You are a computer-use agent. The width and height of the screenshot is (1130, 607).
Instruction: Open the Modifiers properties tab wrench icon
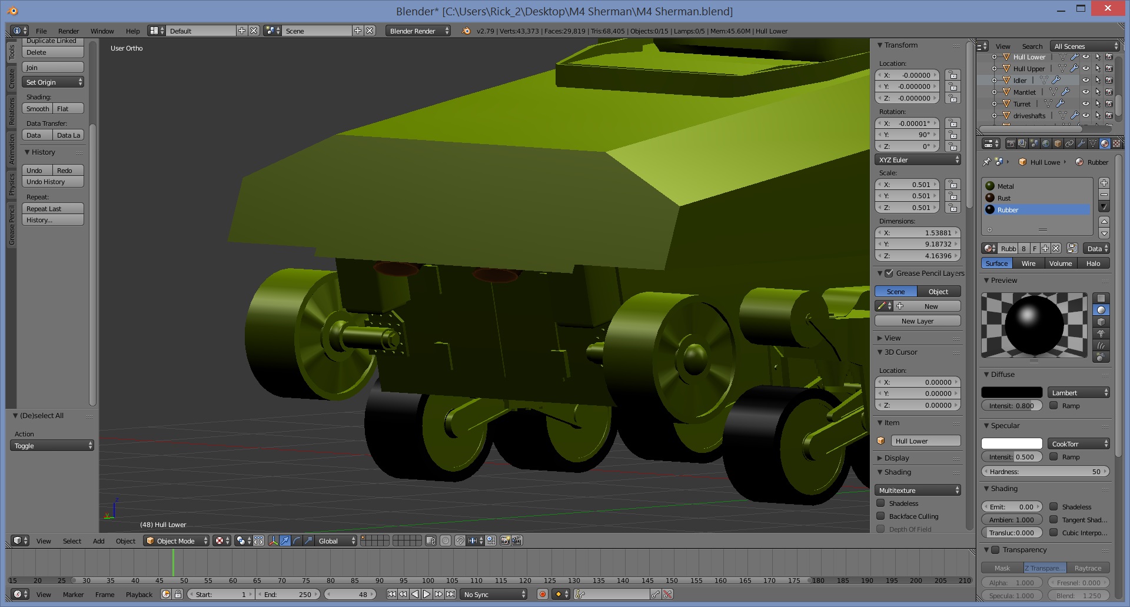tap(1081, 144)
